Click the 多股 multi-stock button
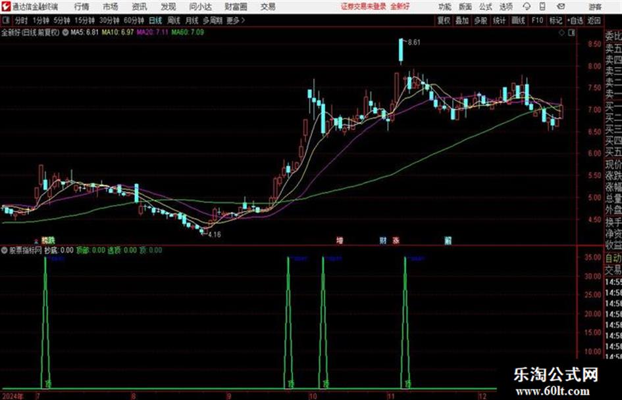 click(x=480, y=20)
